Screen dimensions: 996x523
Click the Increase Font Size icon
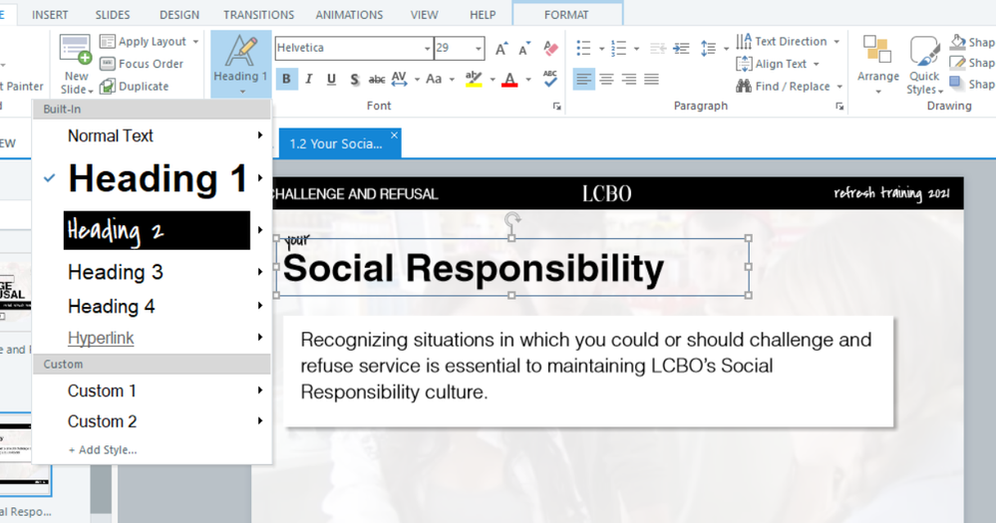(x=501, y=48)
